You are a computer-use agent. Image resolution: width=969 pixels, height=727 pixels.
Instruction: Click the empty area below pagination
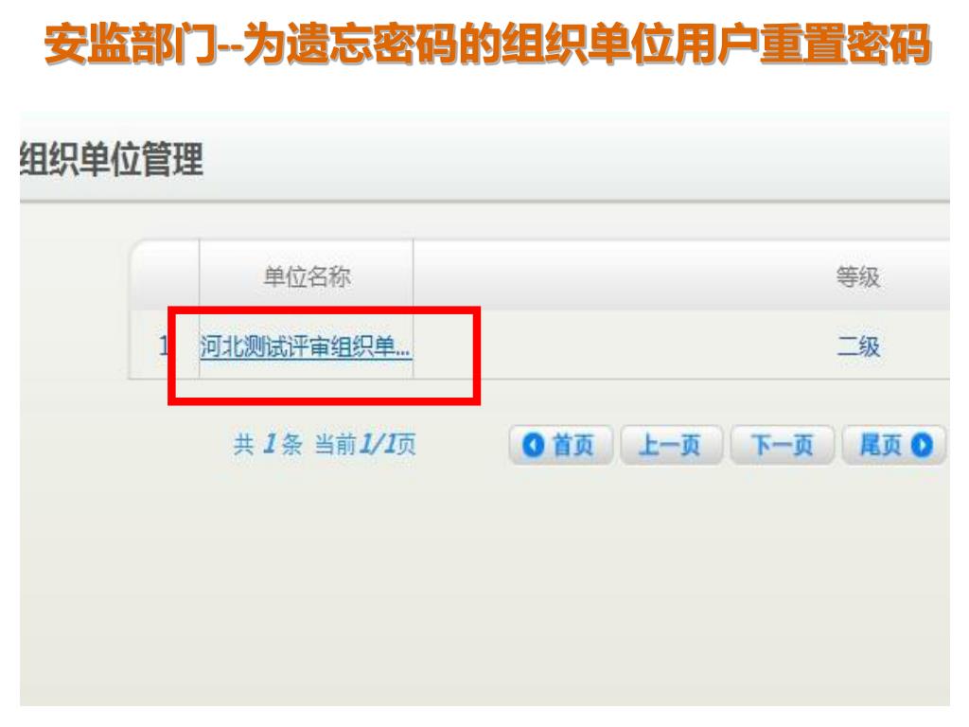coord(484,587)
